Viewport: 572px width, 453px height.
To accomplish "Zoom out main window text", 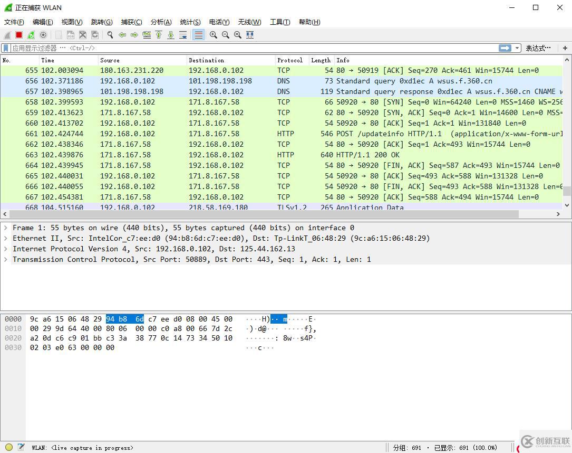I will [x=226, y=35].
